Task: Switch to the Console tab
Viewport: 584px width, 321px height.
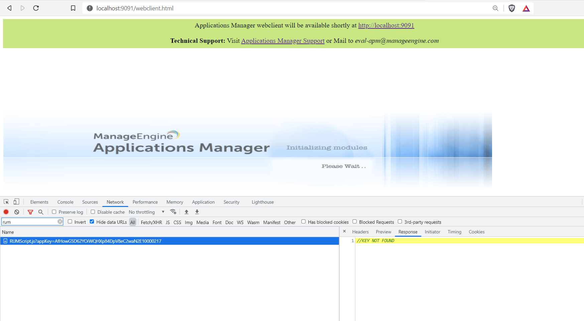Action: 65,202
